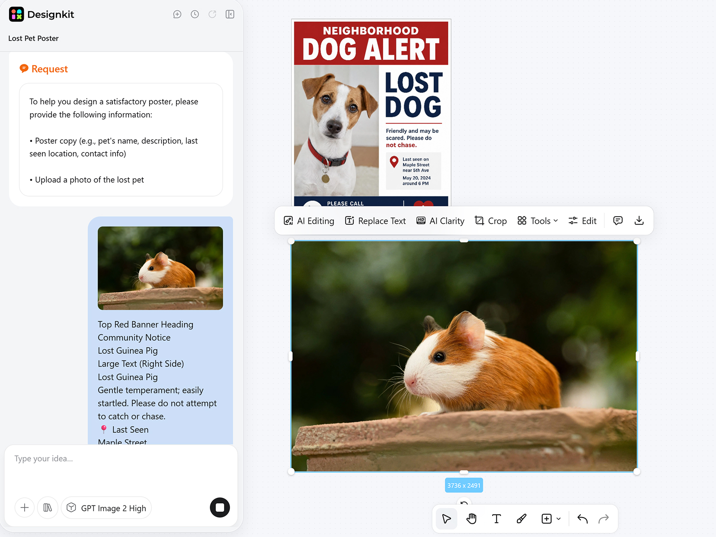Click the Lost Pet Poster project title
Viewport: 716px width, 537px height.
click(x=33, y=38)
